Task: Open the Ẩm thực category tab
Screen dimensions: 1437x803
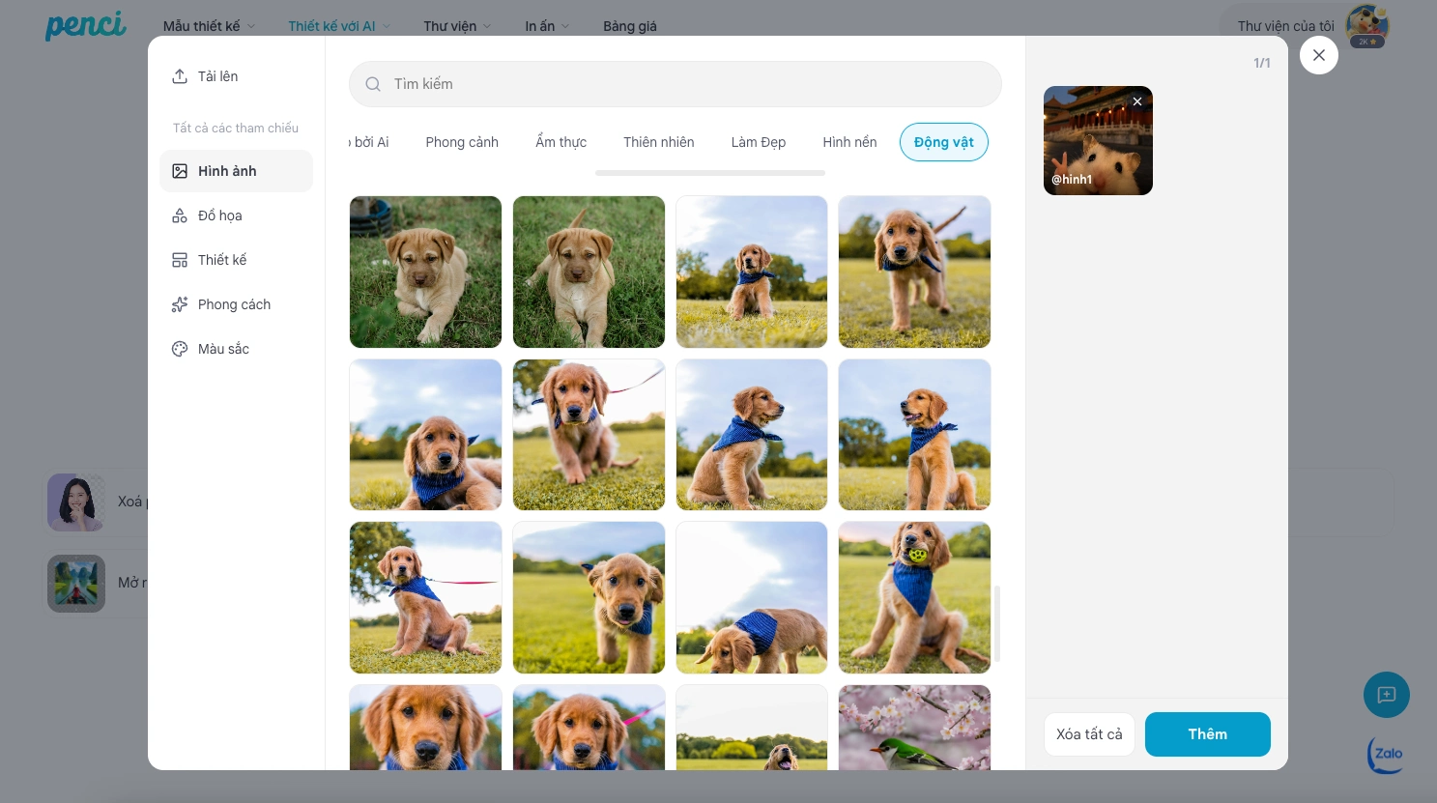Action: tap(561, 142)
